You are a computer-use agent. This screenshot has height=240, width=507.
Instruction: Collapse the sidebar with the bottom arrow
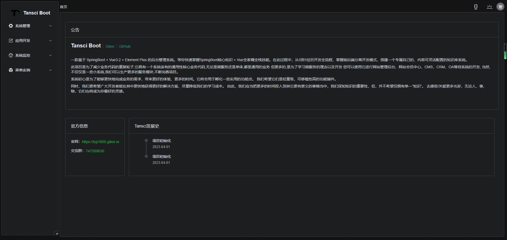point(56,233)
